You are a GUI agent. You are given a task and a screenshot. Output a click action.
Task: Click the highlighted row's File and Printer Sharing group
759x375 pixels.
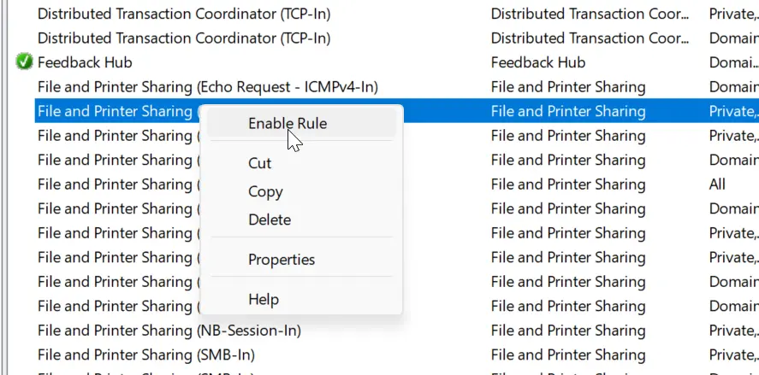(x=568, y=111)
